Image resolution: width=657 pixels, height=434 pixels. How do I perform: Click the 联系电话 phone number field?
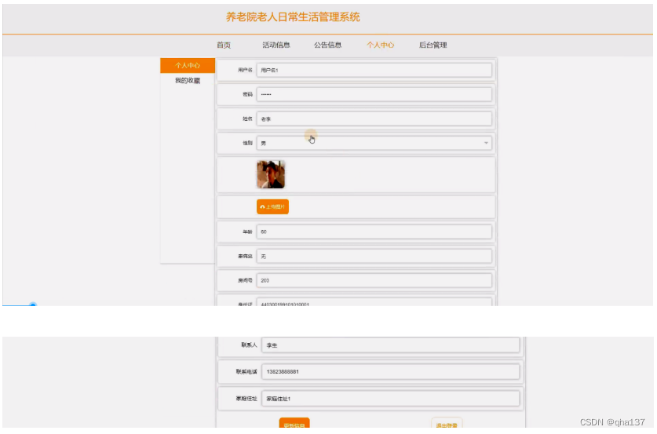click(390, 371)
